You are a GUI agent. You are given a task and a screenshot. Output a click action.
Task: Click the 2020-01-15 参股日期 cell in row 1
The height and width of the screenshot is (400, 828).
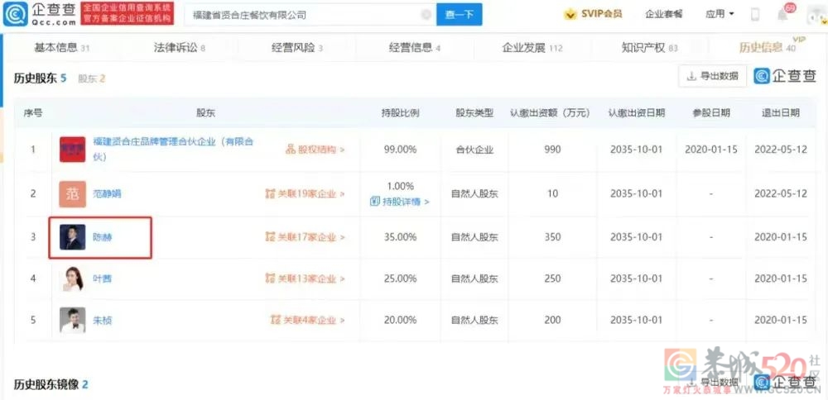711,150
